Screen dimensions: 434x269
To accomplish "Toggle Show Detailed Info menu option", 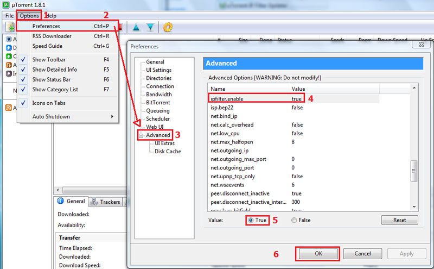I will tap(68, 70).
